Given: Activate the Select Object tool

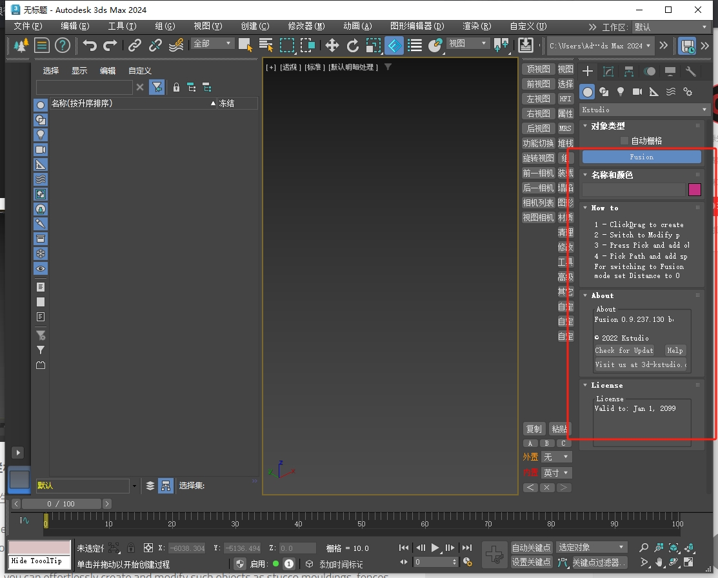Looking at the screenshot, I should [x=245, y=45].
